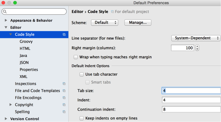
Task: Click the Continuation indent input field
Action: [x=191, y=109]
